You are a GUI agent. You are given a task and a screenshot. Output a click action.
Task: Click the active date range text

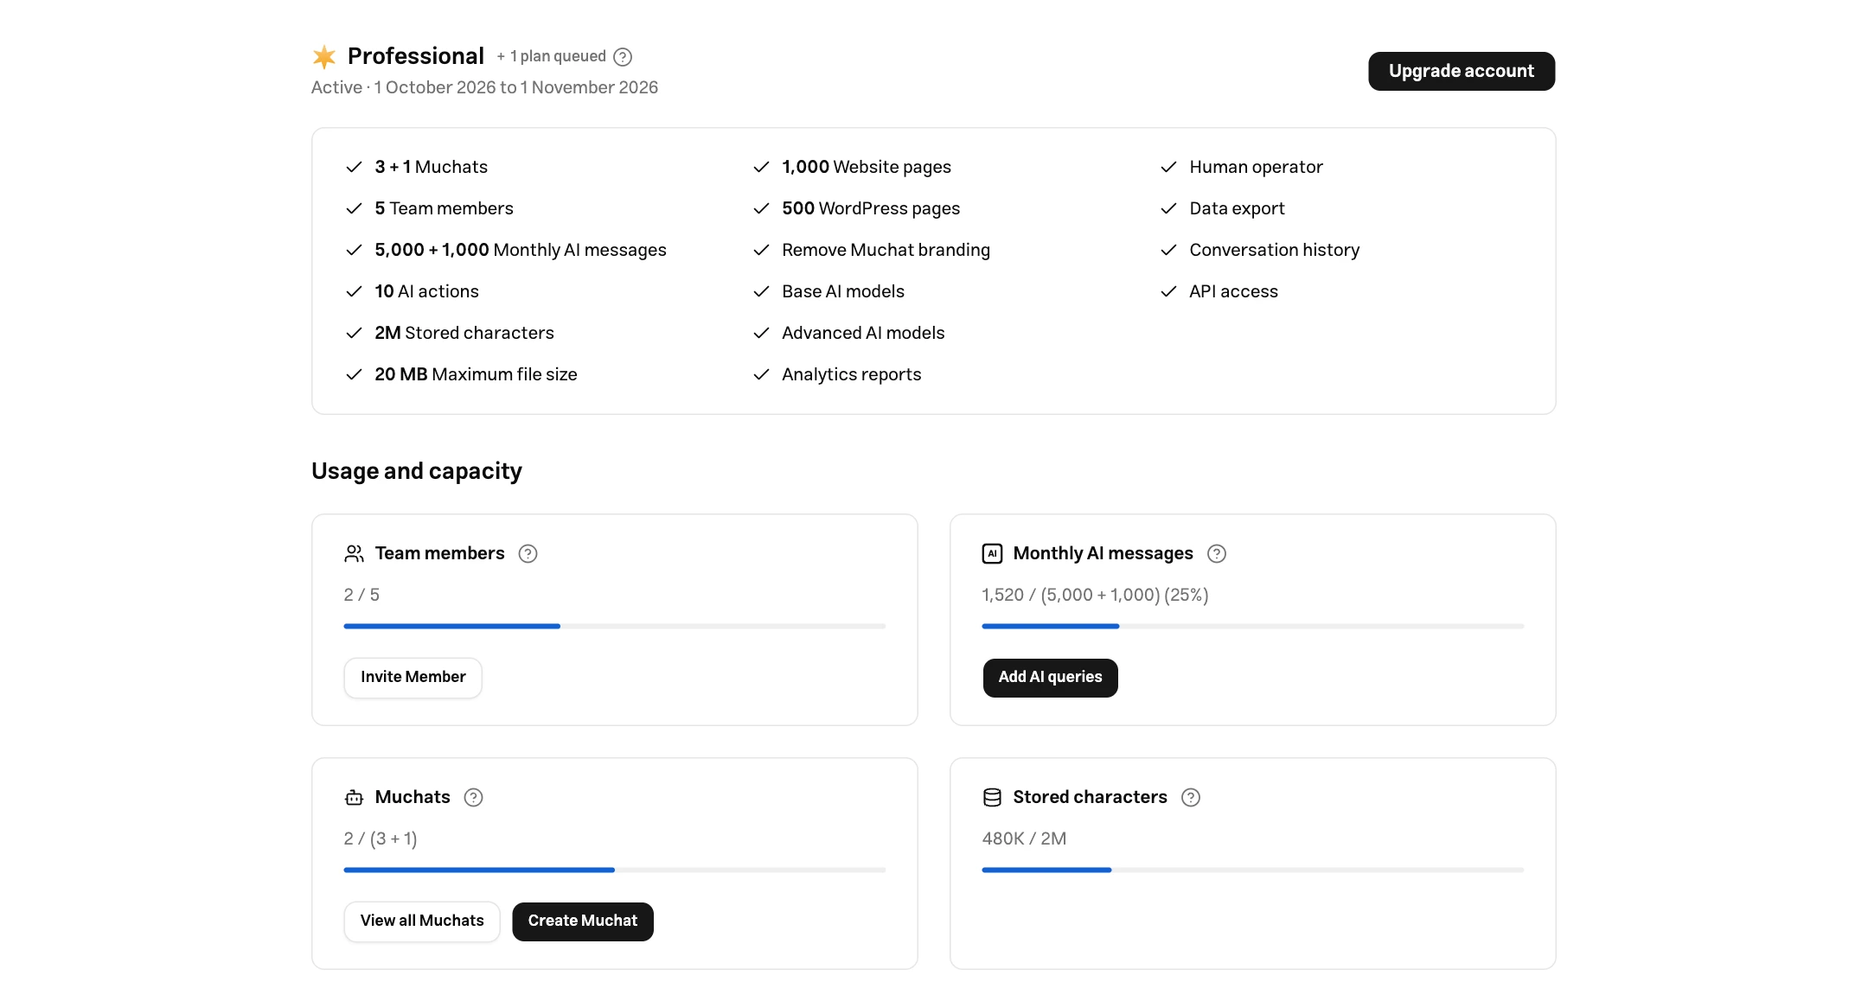point(484,87)
